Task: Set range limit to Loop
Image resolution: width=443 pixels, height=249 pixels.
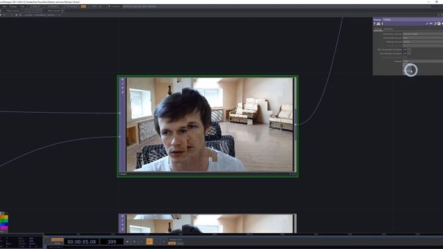Action: tap(172, 243)
